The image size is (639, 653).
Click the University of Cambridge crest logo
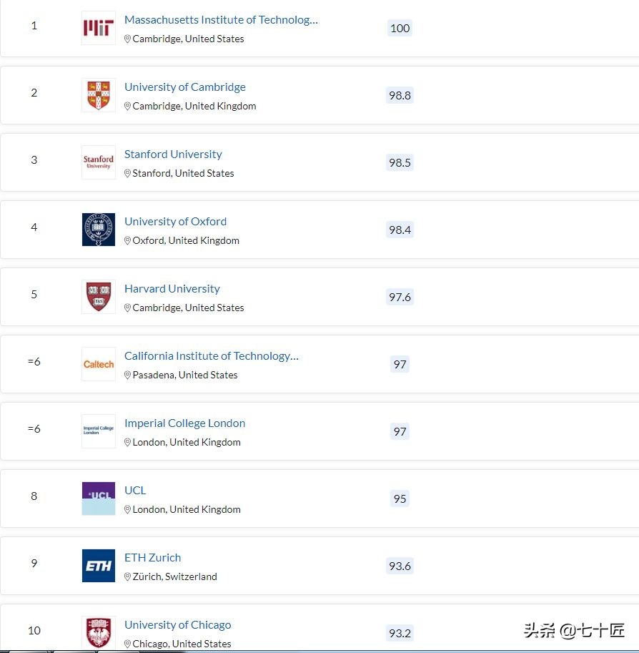click(x=98, y=94)
